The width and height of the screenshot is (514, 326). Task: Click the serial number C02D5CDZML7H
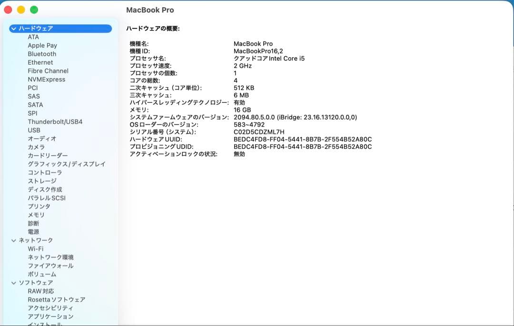click(259, 132)
